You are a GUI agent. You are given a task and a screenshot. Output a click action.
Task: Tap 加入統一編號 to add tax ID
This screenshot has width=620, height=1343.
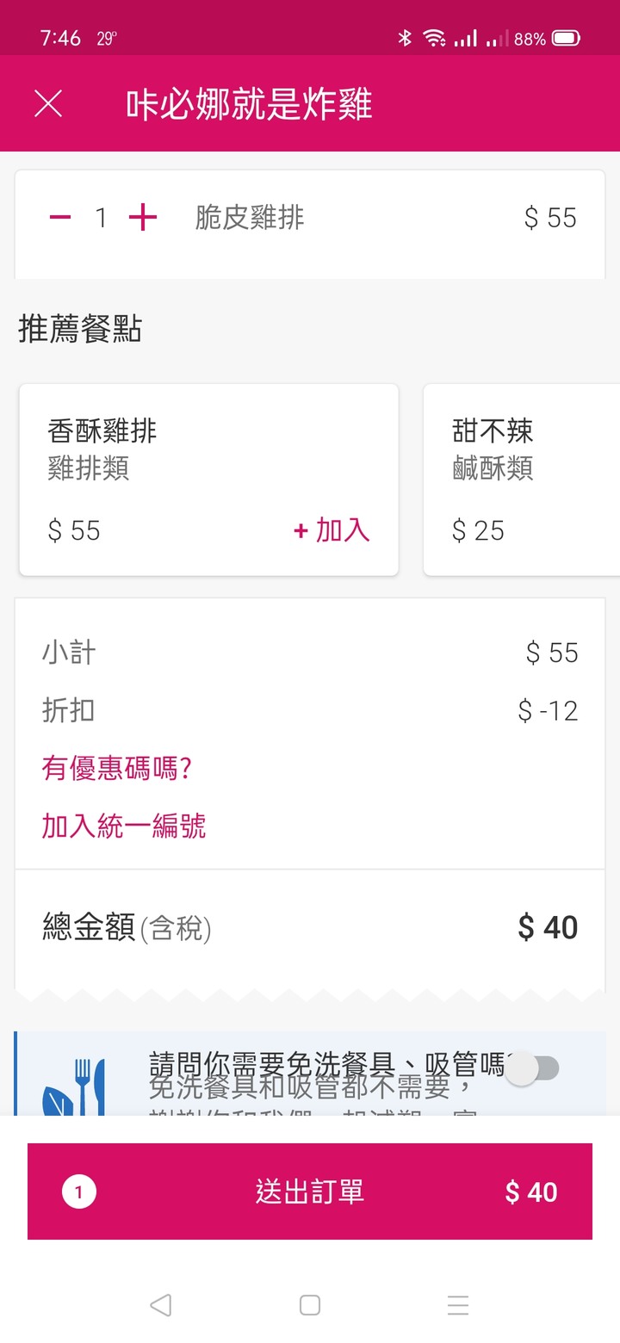(124, 826)
